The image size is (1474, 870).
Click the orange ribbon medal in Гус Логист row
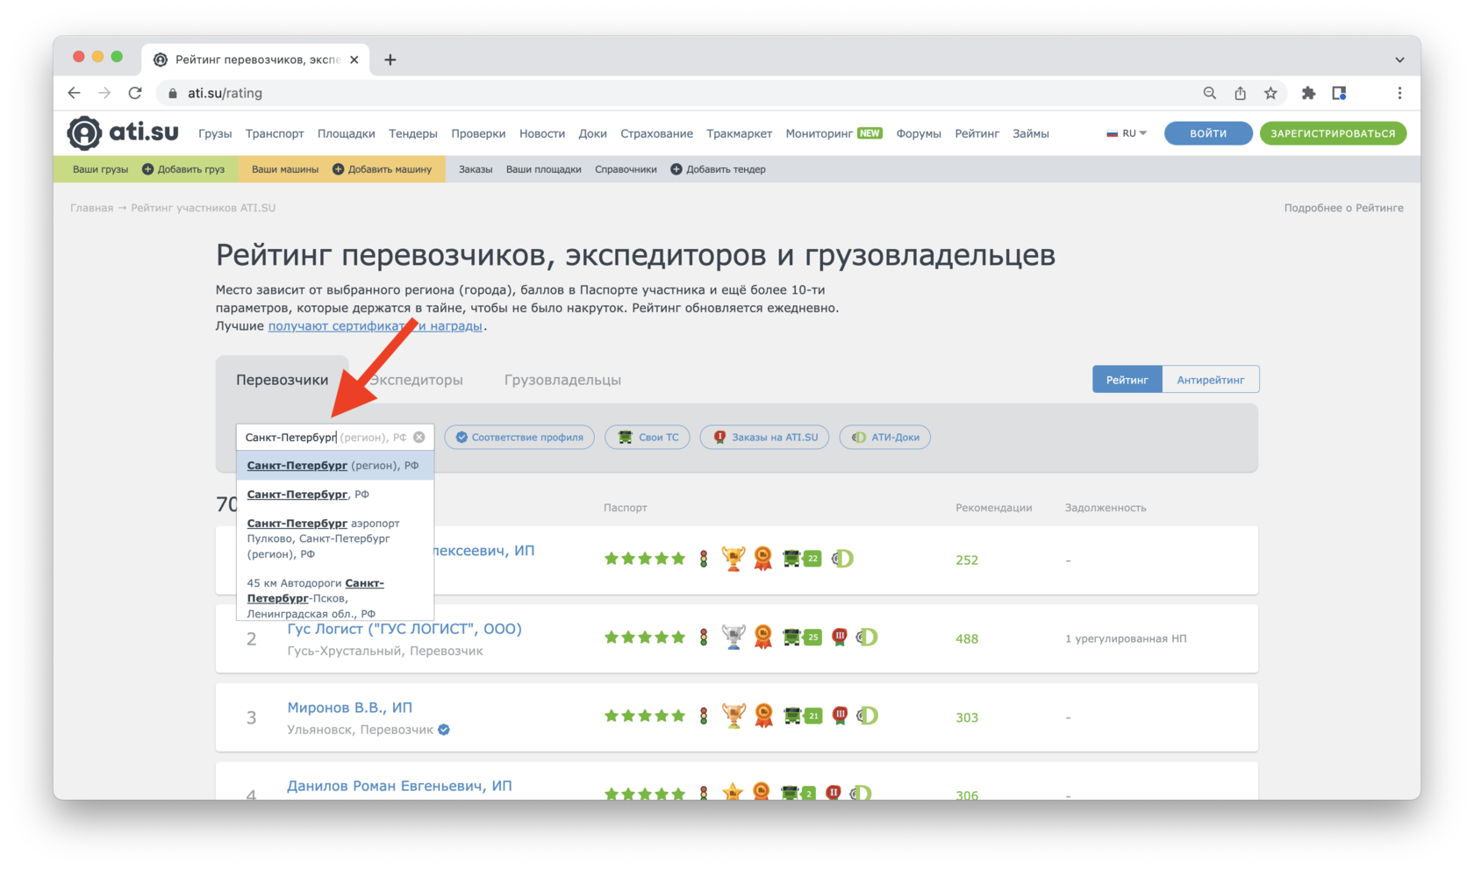point(763,638)
